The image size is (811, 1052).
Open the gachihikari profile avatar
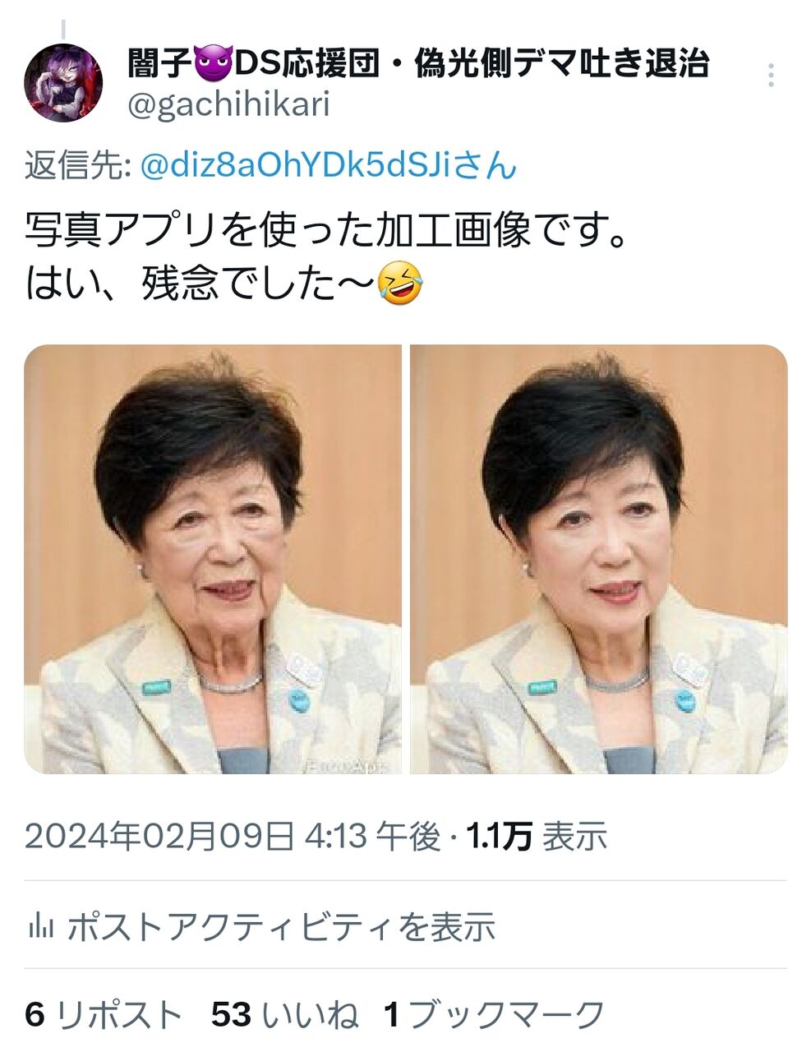[x=63, y=83]
